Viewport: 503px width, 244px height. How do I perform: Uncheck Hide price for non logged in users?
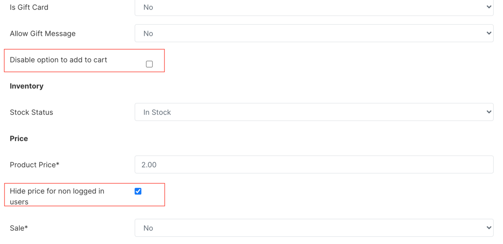138,191
